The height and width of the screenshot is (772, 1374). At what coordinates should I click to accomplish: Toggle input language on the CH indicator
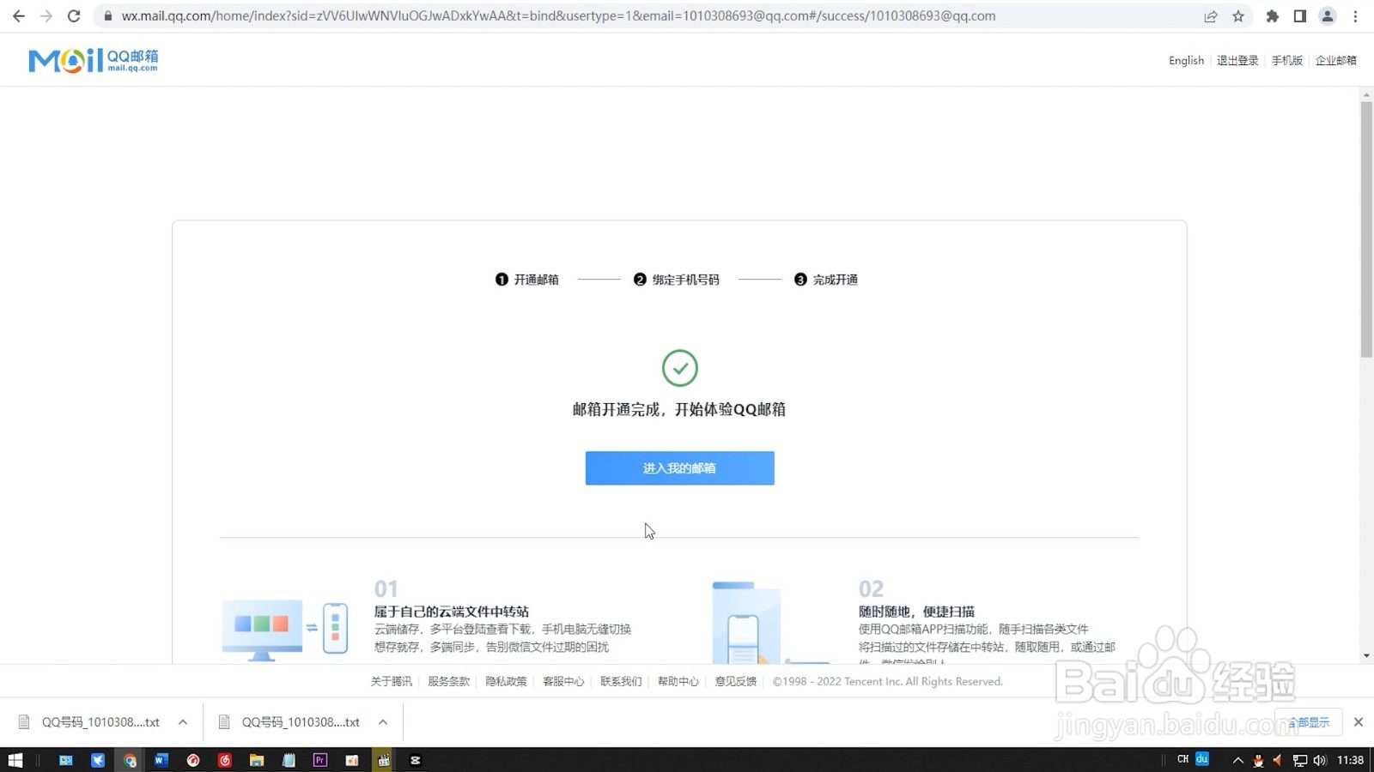pyautogui.click(x=1182, y=759)
